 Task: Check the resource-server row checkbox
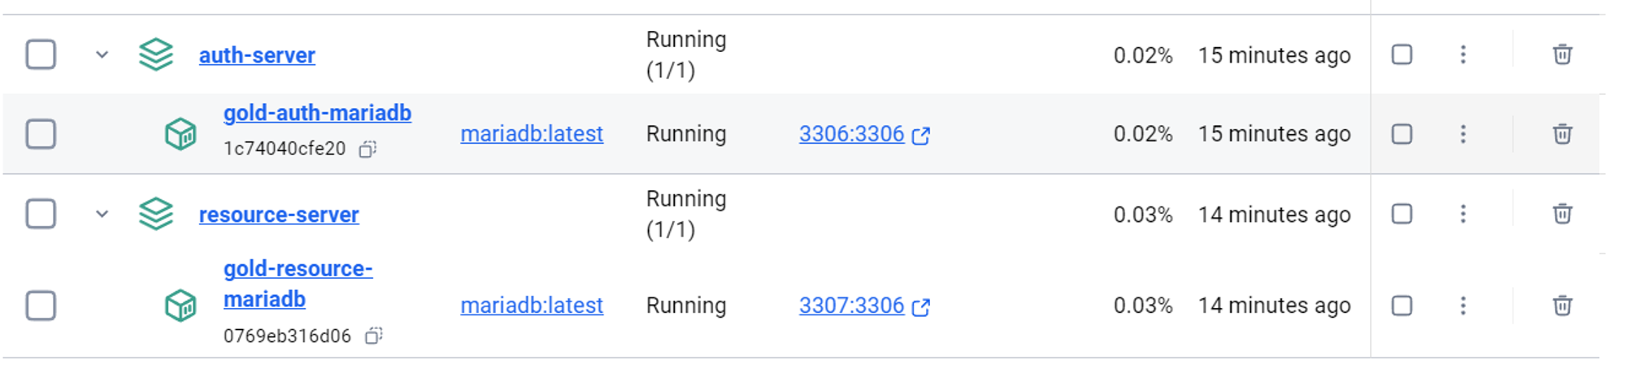[41, 214]
